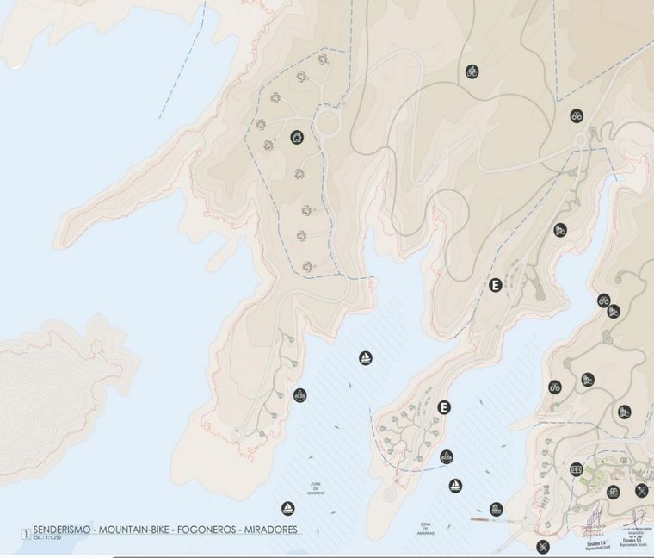Select the soccer field icon
The width and height of the screenshot is (654, 558).
pyautogui.click(x=577, y=470)
